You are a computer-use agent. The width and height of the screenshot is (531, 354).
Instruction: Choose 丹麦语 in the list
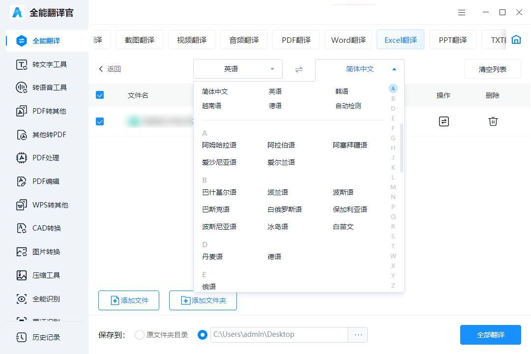click(212, 257)
